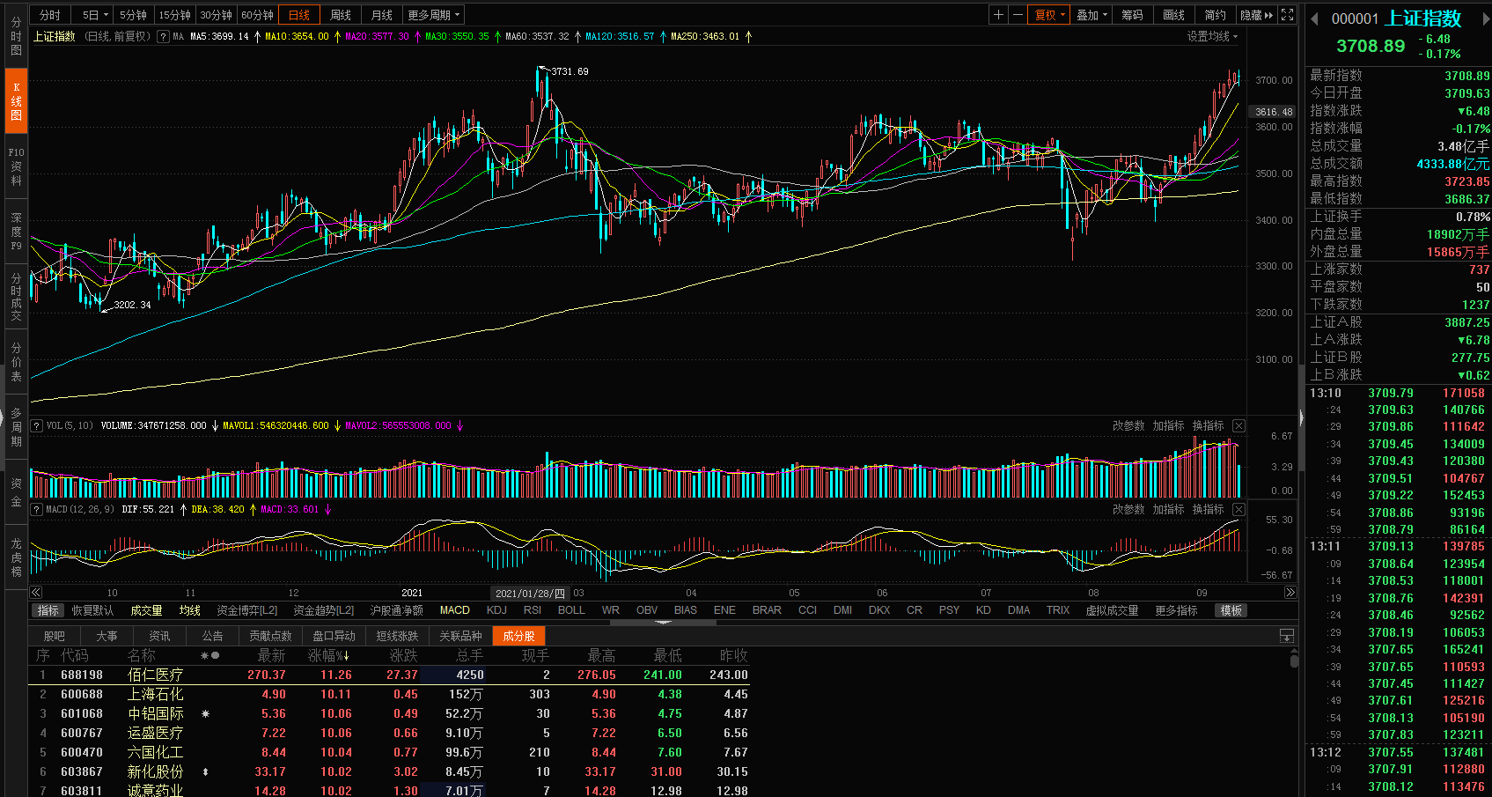
Task: Open F10资料 sidebar item
Action: [x=16, y=166]
